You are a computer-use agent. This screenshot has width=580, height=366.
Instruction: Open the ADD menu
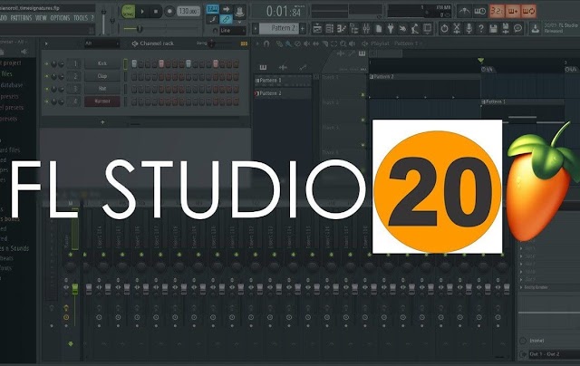pyautogui.click(x=3, y=18)
